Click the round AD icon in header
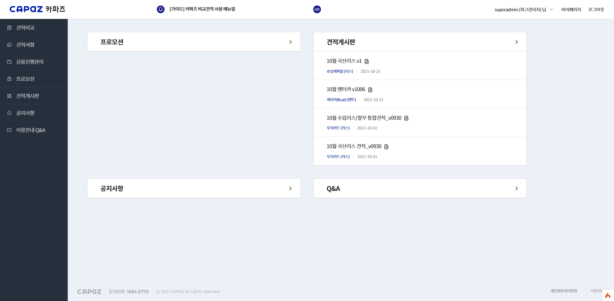This screenshot has width=614, height=301. click(x=317, y=9)
